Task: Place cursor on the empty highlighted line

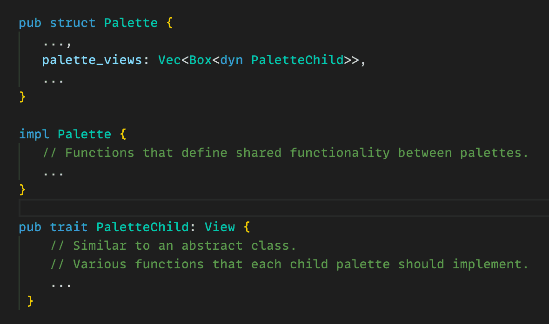Action: click(x=279, y=208)
